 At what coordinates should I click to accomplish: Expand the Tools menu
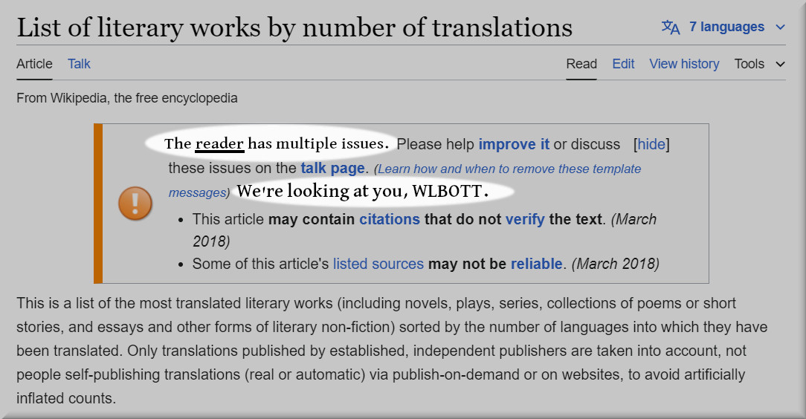(x=759, y=64)
